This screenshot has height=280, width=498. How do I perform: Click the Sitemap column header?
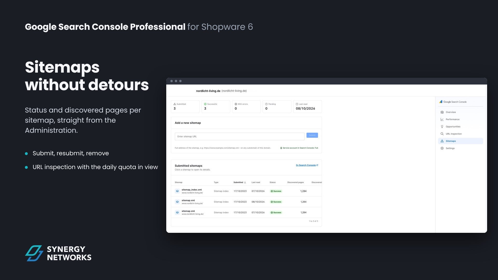point(178,183)
